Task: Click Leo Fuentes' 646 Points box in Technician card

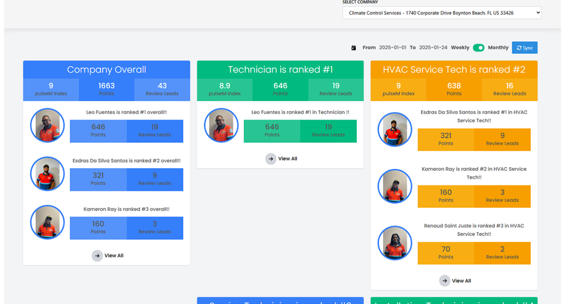Action: [x=272, y=131]
